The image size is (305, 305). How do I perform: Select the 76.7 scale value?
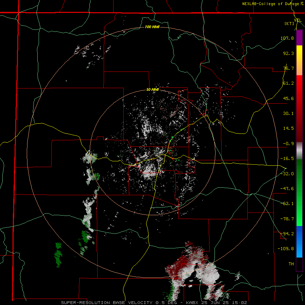coord(288,68)
